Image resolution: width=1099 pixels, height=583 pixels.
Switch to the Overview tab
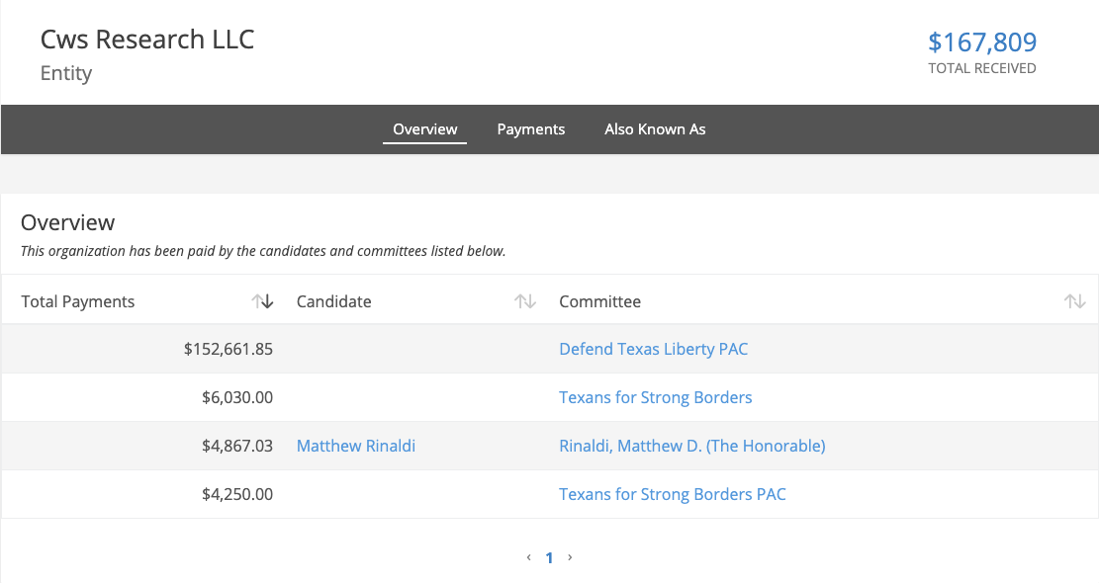point(424,129)
